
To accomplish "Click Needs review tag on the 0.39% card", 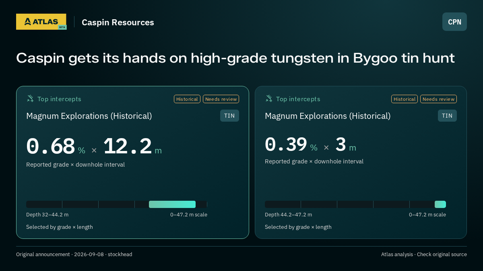I will click(438, 99).
